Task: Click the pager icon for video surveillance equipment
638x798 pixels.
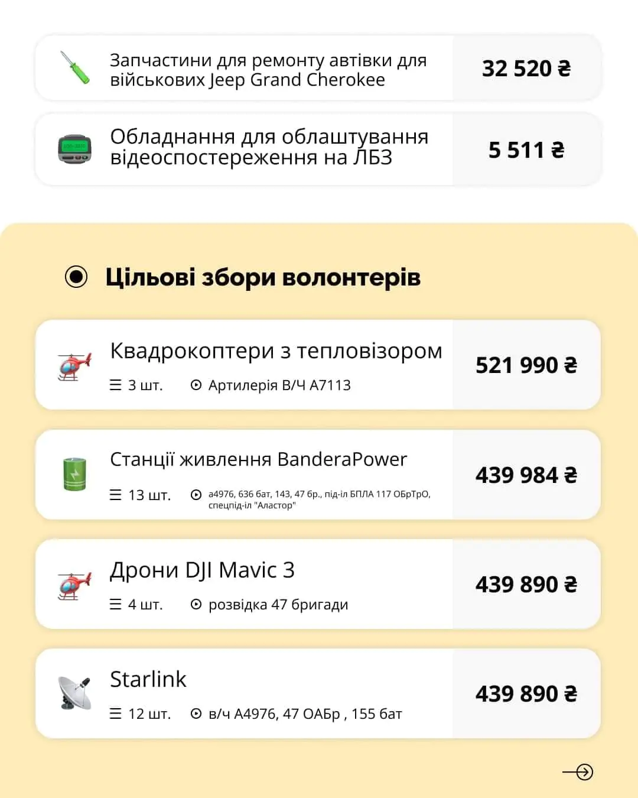Action: pos(74,149)
